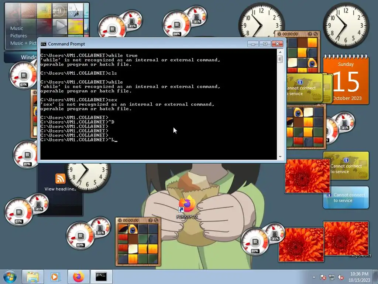Click Command Prompt scrollbar up arrow
The width and height of the screenshot is (378, 284).
tap(280, 52)
